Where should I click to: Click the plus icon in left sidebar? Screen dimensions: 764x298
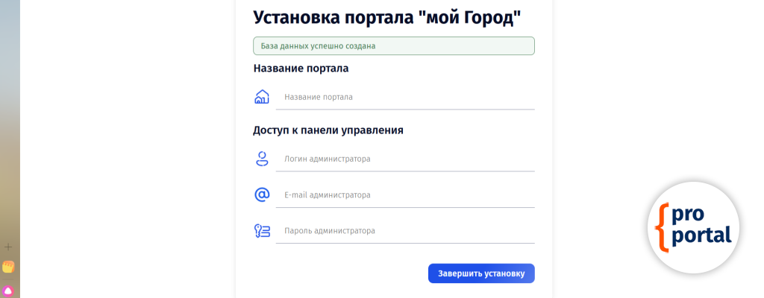pyautogui.click(x=8, y=247)
